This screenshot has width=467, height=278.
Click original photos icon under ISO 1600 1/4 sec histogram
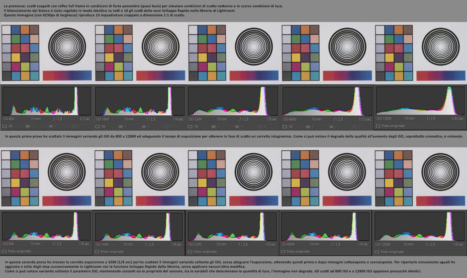click(98, 127)
